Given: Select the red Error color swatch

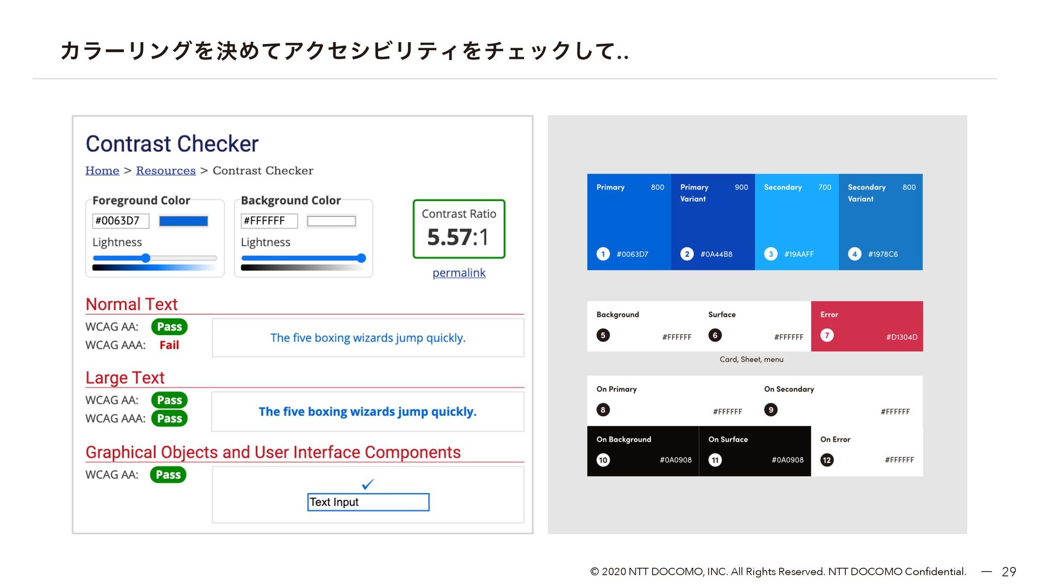Looking at the screenshot, I should [867, 326].
